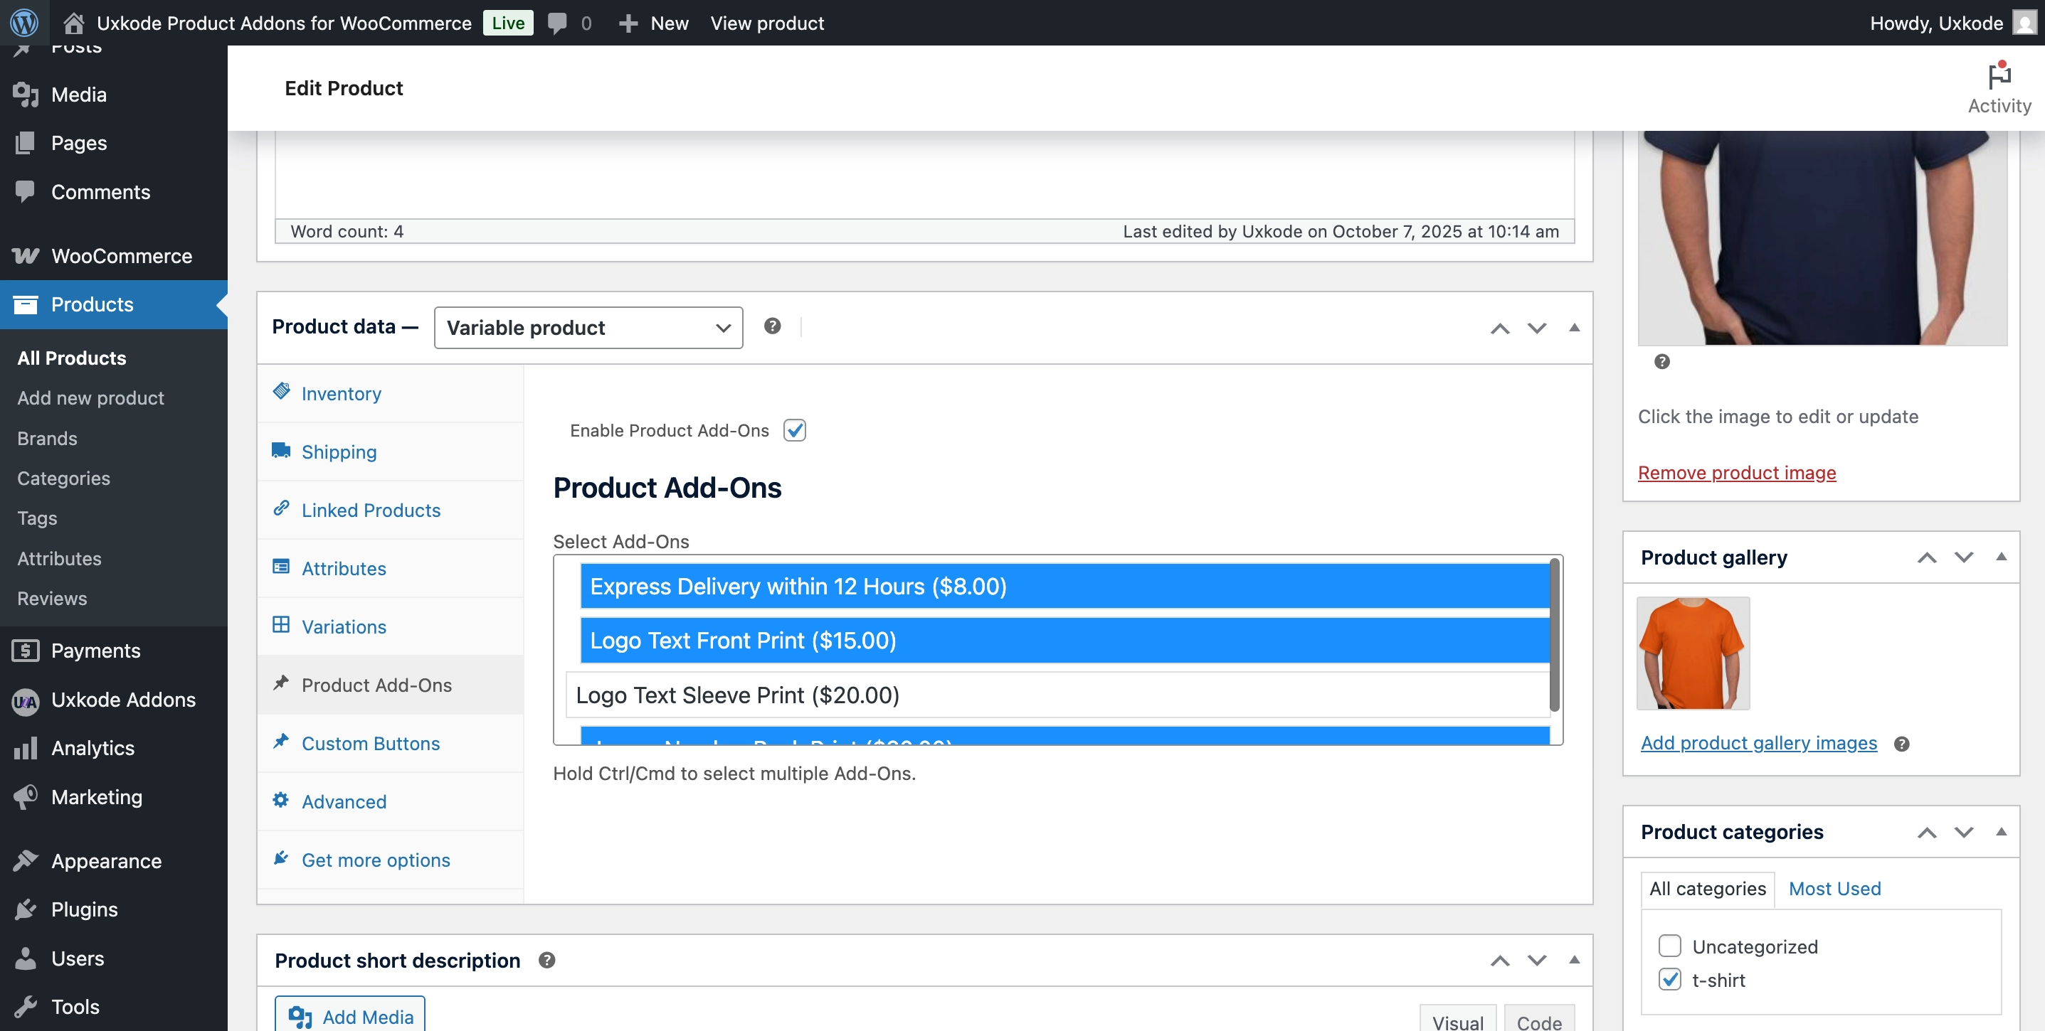
Task: Open Uxkode Addons from sidebar
Action: click(122, 700)
